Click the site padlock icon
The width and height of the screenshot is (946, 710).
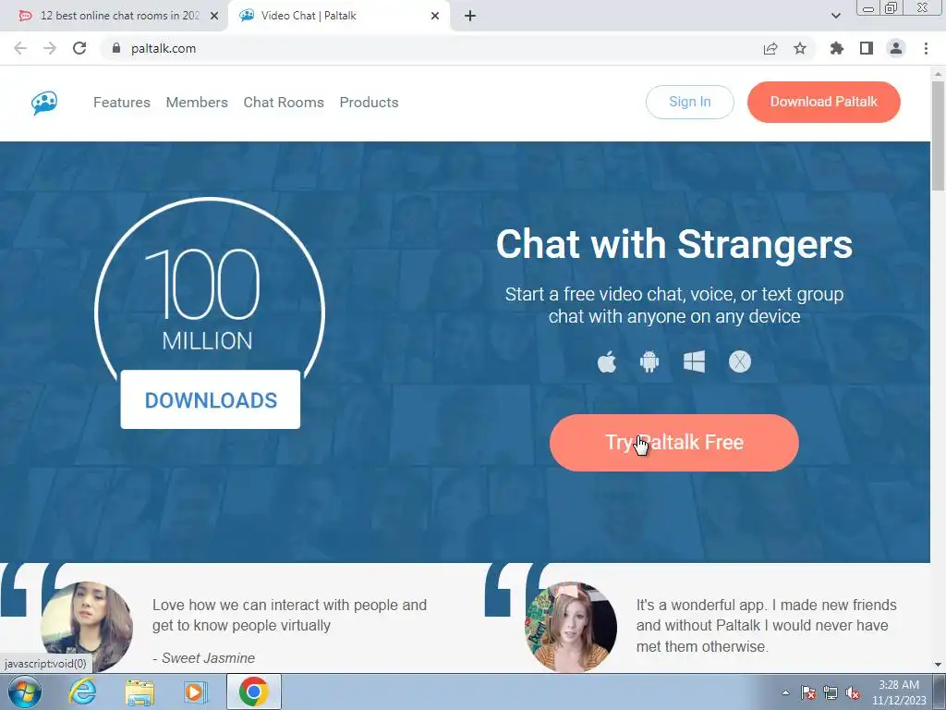click(116, 48)
